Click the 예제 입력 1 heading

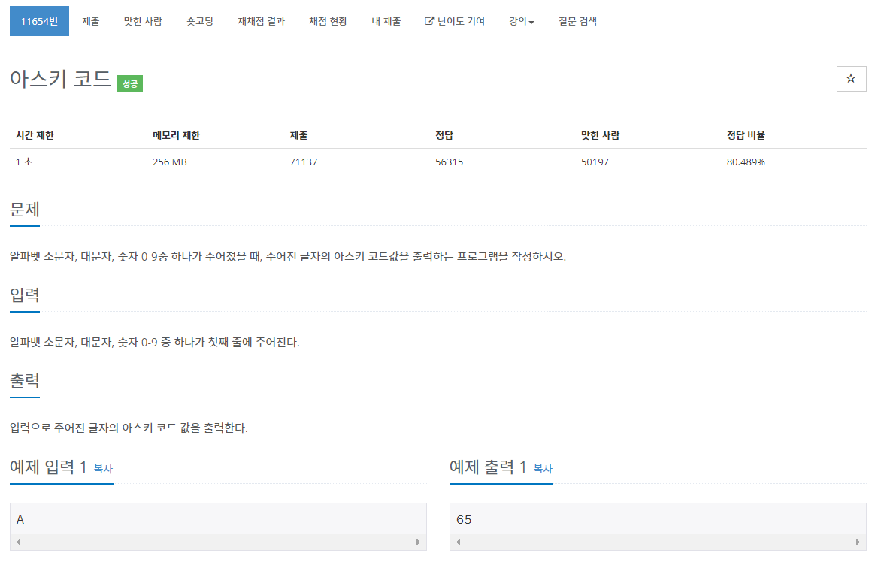[48, 467]
